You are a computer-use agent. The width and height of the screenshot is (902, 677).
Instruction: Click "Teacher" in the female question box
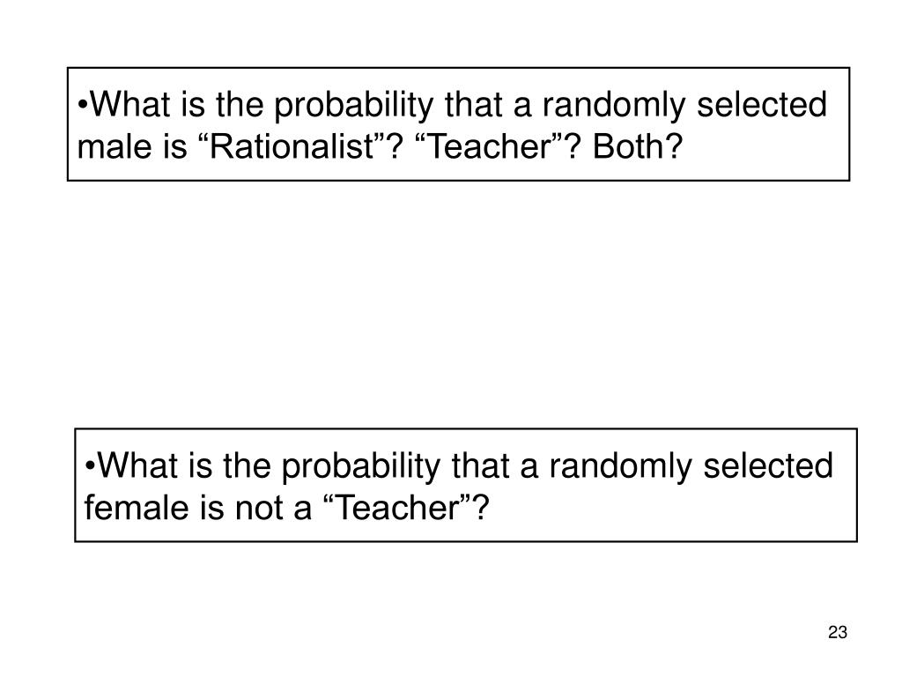tap(397, 507)
